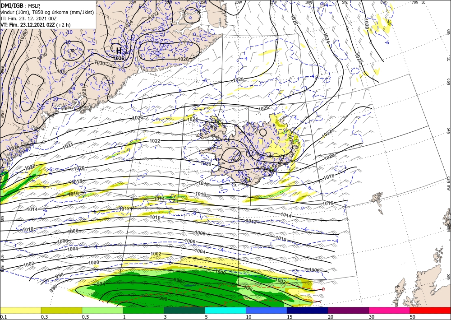Pick the blue 10–15 legend swatch
Image resolution: width=451 pixels, height=320 pixels.
pyautogui.click(x=267, y=311)
